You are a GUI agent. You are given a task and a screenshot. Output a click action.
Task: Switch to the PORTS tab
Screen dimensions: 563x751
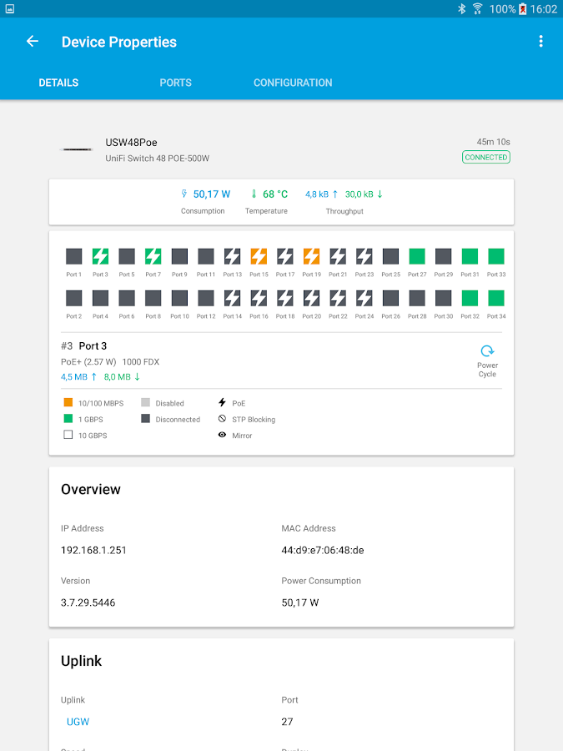176,83
